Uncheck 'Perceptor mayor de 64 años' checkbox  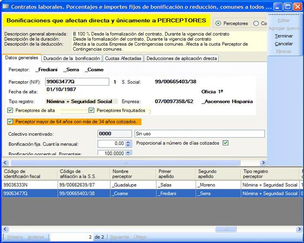[x=10, y=122]
